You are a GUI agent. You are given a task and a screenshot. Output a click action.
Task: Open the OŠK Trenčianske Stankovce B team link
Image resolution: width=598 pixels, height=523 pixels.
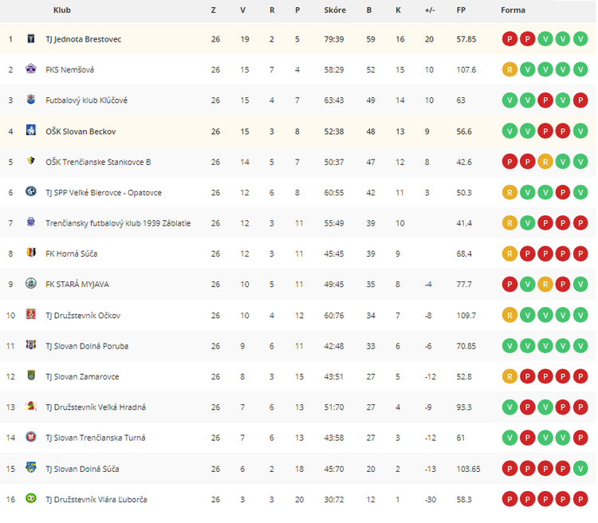pyautogui.click(x=98, y=162)
